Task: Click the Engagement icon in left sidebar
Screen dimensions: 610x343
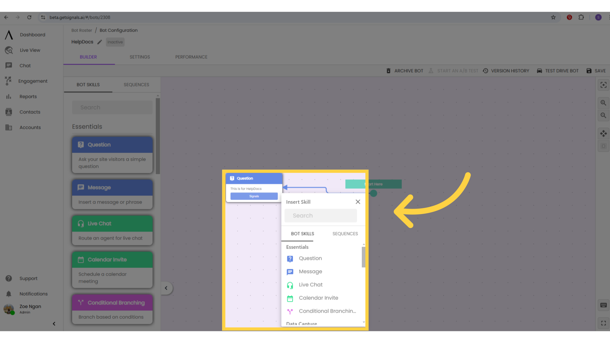Action: click(x=8, y=81)
